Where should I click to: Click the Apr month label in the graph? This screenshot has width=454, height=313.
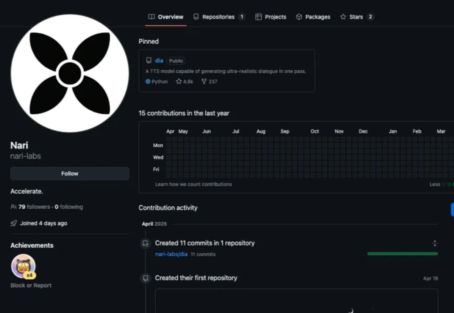tap(170, 131)
